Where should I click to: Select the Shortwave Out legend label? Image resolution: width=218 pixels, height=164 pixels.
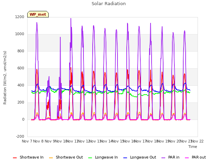pyautogui.click(x=69, y=157)
